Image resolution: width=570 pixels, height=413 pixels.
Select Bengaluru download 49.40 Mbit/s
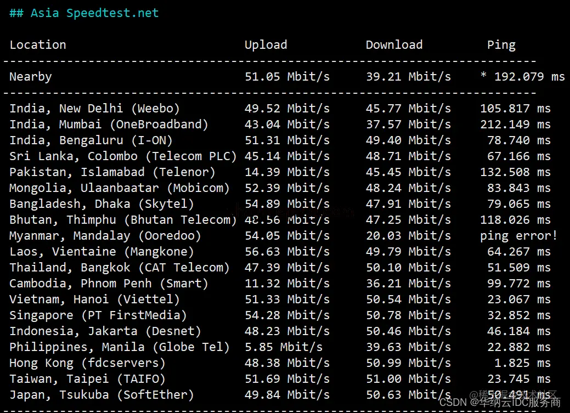pos(408,140)
